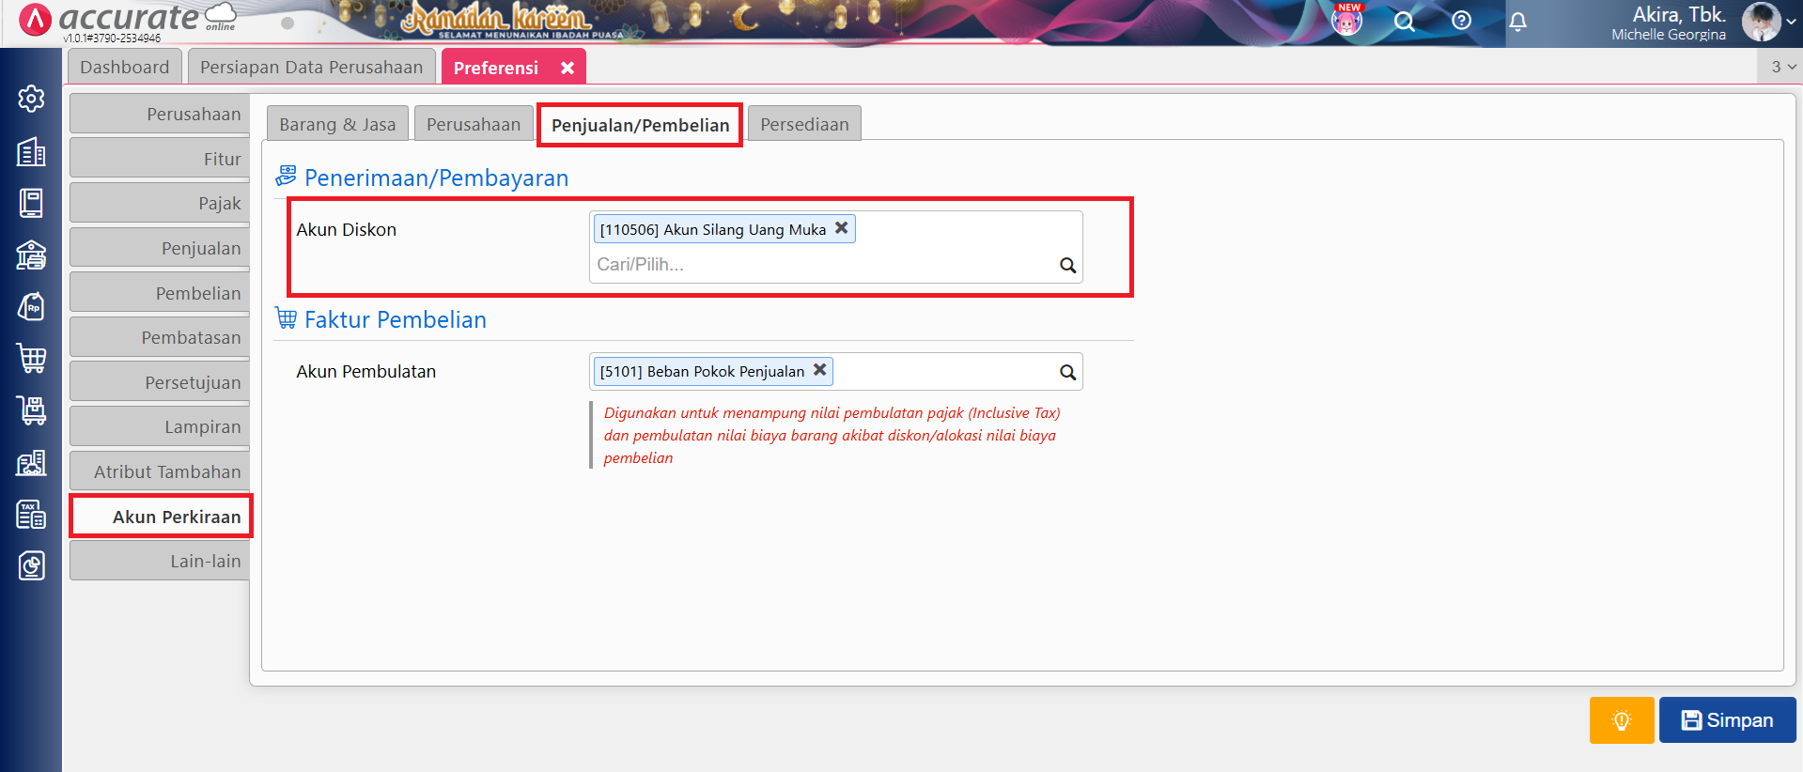Click the Akun Diskon Cari/Pilih search field

[822, 265]
